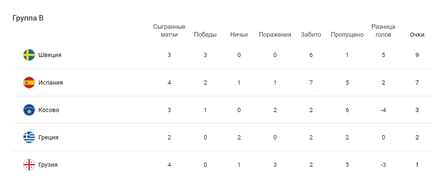Click the Greece flag icon
This screenshot has width=444, height=188.
29,137
